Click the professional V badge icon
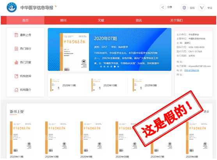Image resolution: width=217 pixels, height=160 pixels. (202, 8)
